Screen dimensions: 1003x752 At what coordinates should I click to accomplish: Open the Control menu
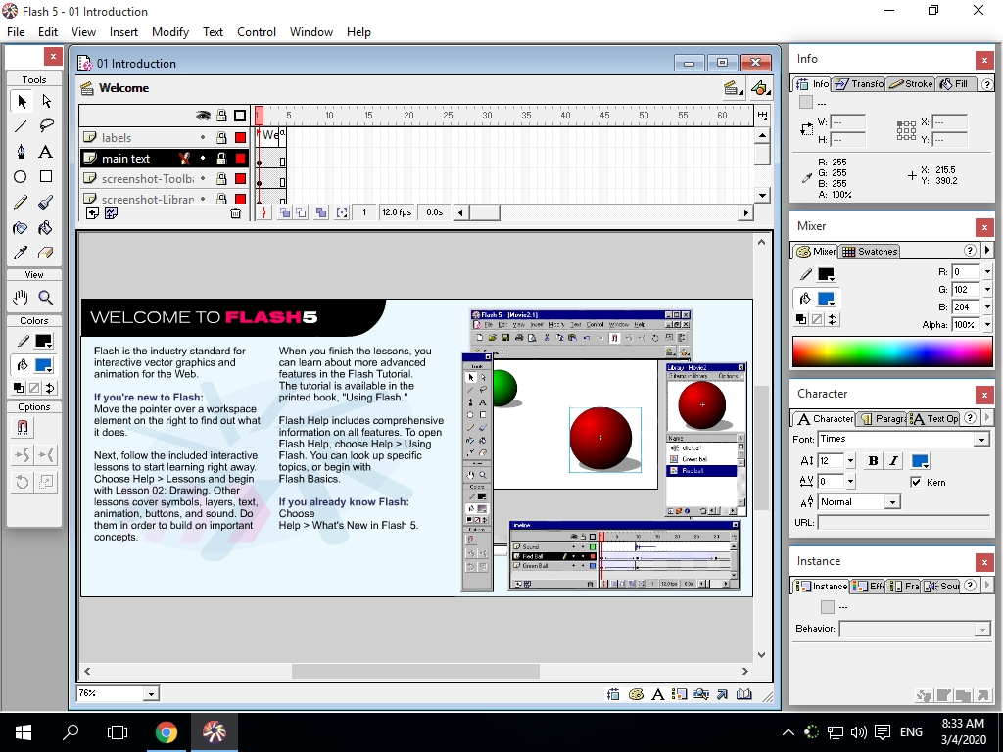tap(257, 32)
